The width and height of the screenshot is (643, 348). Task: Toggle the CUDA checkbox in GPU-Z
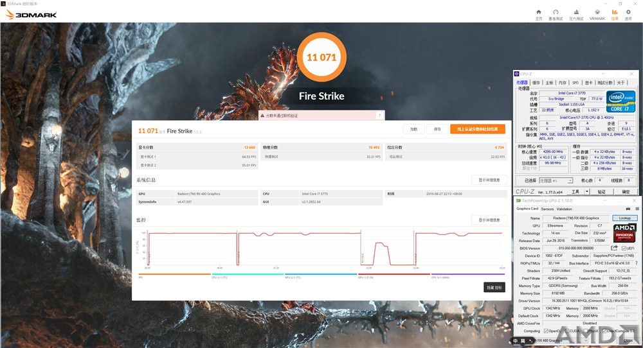pyautogui.click(x=567, y=331)
